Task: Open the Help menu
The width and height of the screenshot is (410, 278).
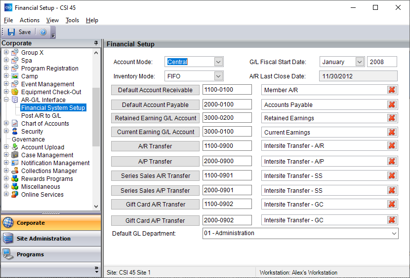Action: [x=92, y=20]
